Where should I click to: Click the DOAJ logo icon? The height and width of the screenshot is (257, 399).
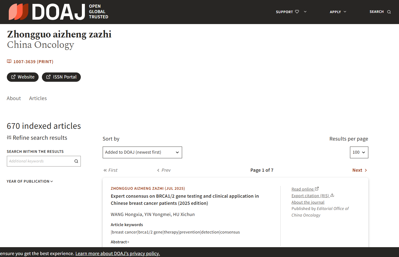click(x=18, y=12)
